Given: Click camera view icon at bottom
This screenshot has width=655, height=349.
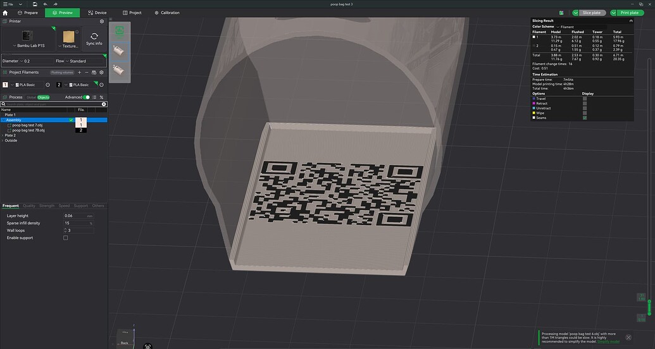Looking at the screenshot, I should pyautogui.click(x=147, y=346).
